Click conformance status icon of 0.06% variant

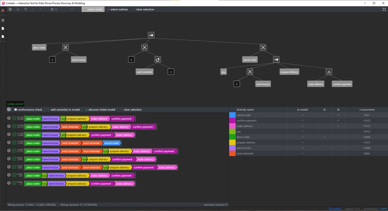(x=9, y=183)
